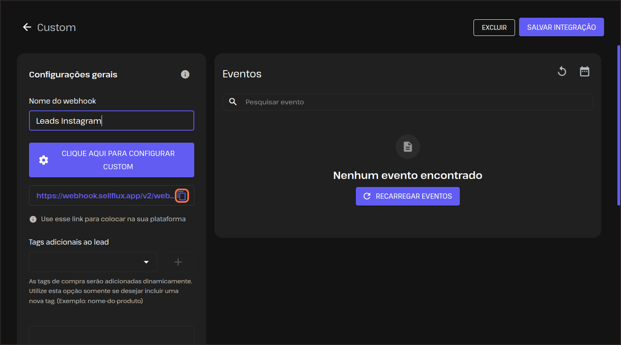Click the magnifier search icon

click(233, 102)
